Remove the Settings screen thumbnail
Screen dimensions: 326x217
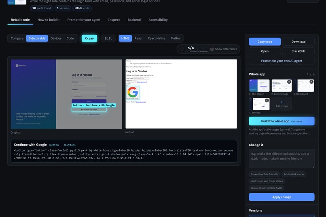coord(267,101)
